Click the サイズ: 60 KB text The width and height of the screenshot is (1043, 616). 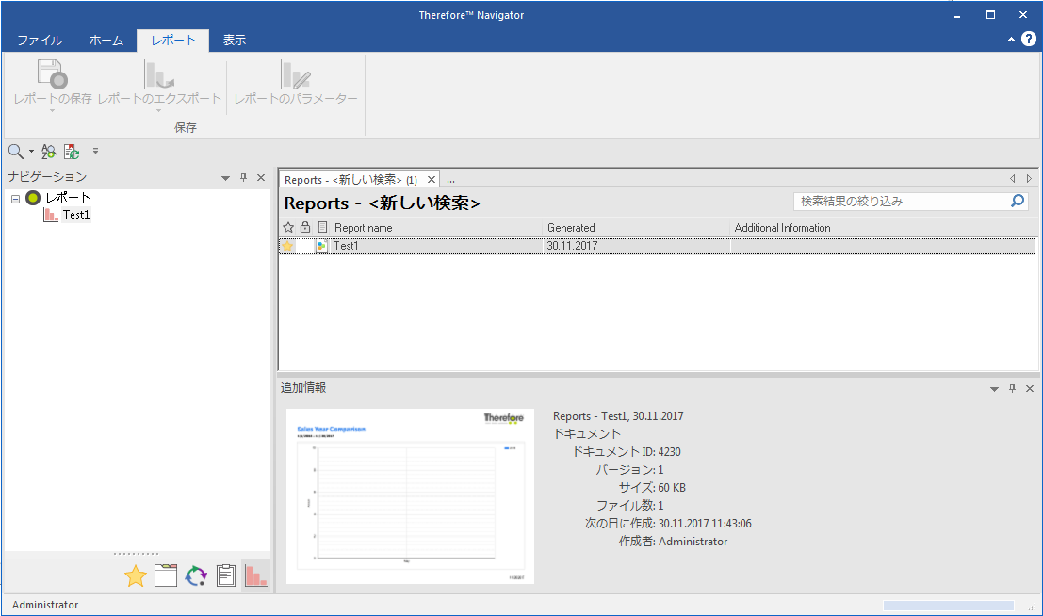point(652,488)
